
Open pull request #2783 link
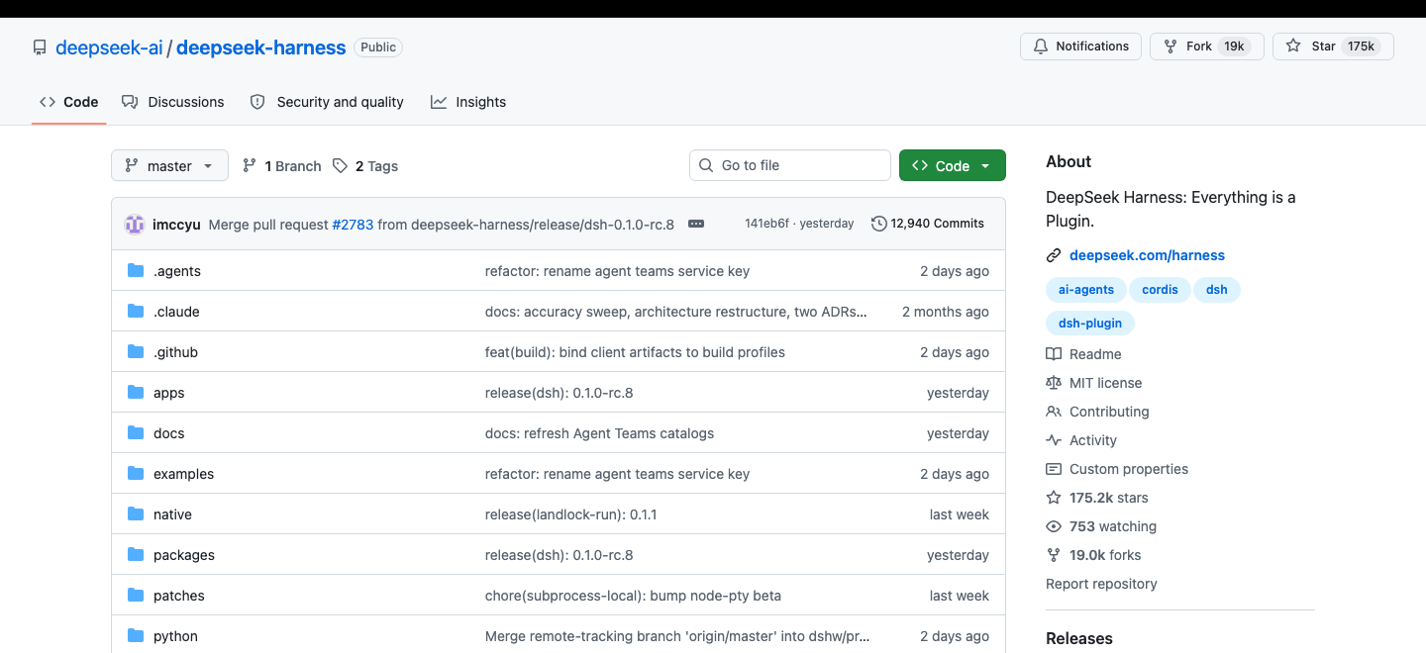click(353, 225)
